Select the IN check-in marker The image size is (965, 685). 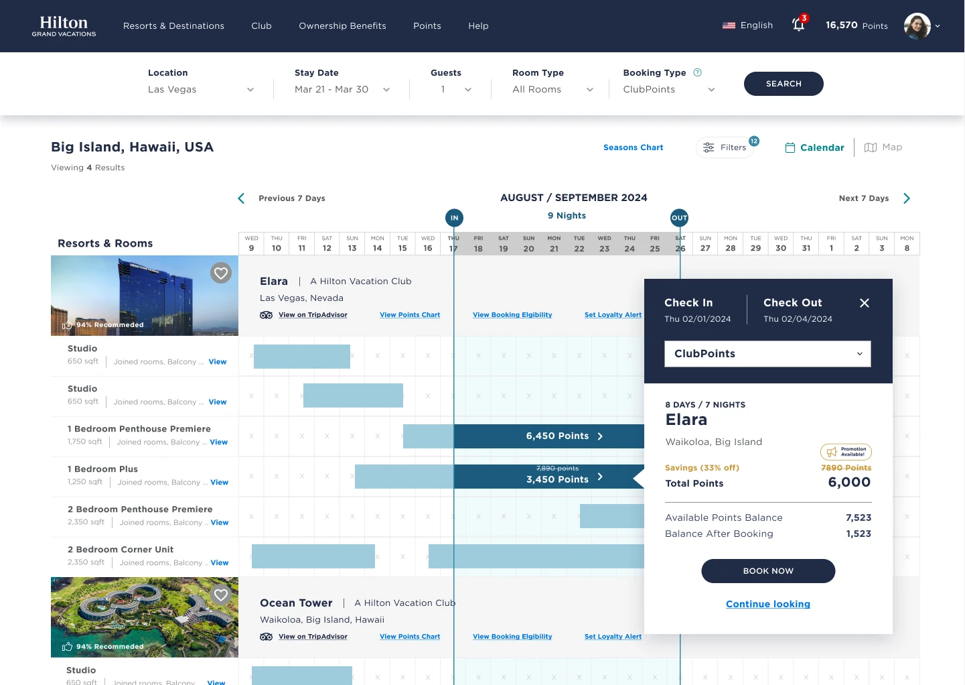(x=454, y=218)
